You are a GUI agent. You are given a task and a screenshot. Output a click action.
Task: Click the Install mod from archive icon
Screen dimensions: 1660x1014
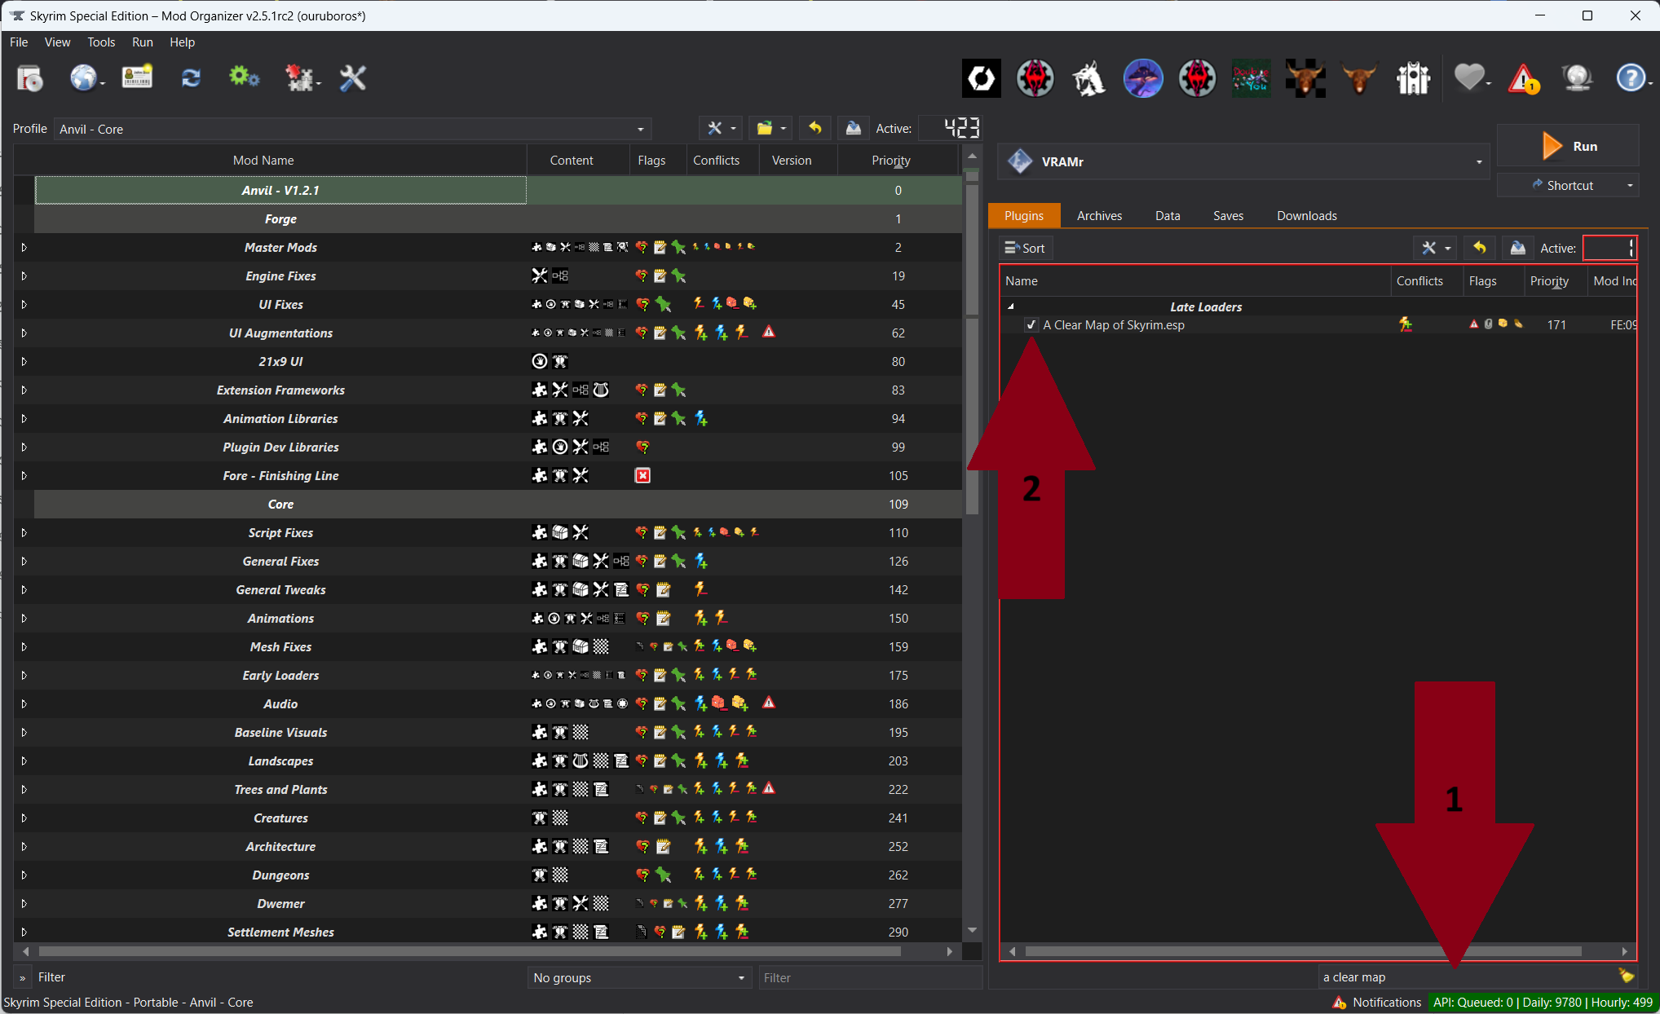(30, 78)
